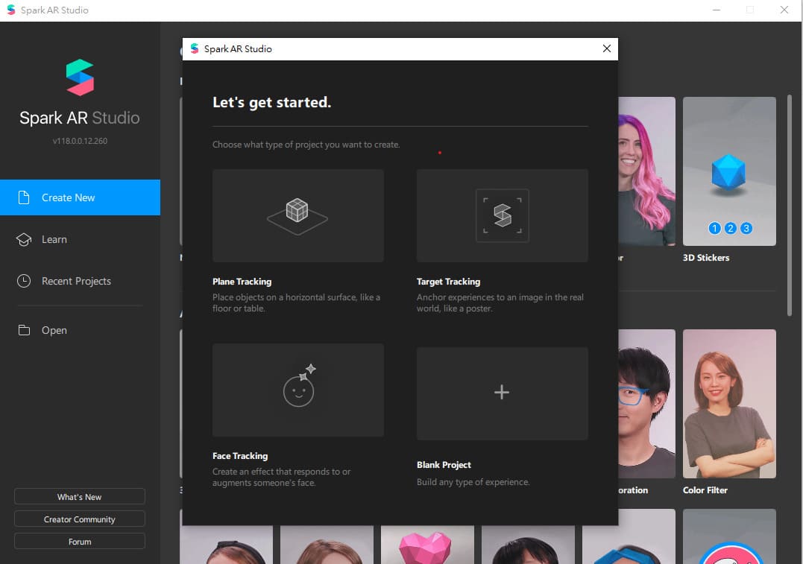The width and height of the screenshot is (803, 564).
Task: Select the Create New menu item
Action: coord(80,197)
